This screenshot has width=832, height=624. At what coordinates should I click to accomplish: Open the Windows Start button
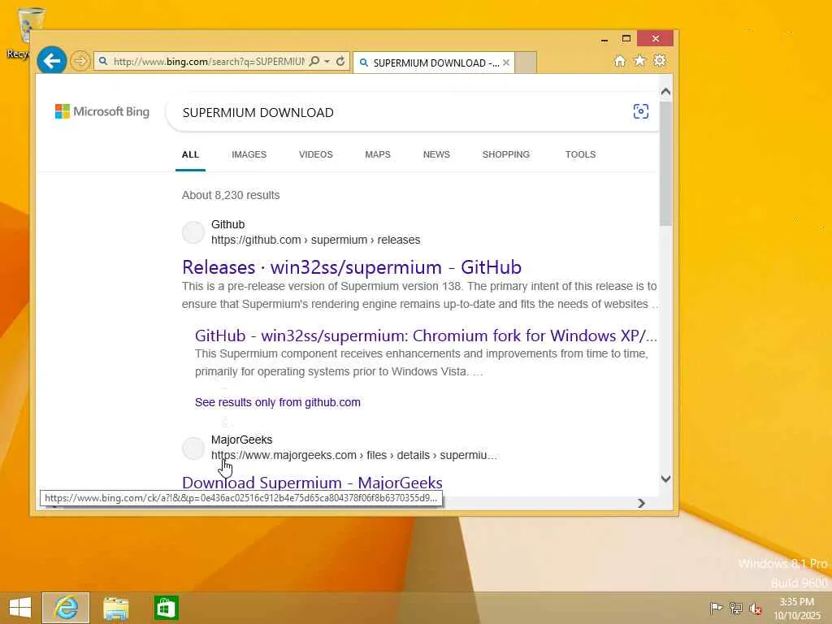coord(20,608)
